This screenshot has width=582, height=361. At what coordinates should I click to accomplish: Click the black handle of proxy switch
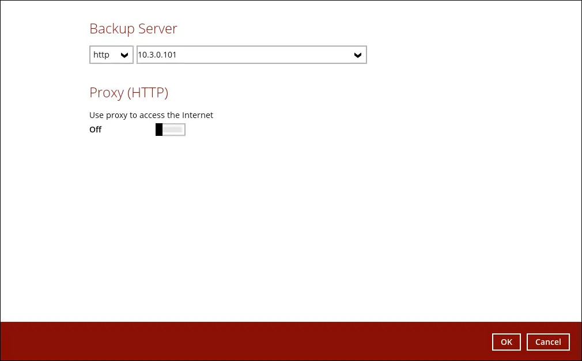coord(159,130)
